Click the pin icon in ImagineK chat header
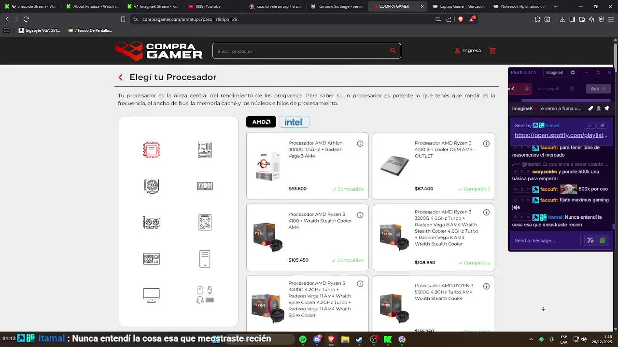This screenshot has height=347, width=618. pyautogui.click(x=607, y=108)
